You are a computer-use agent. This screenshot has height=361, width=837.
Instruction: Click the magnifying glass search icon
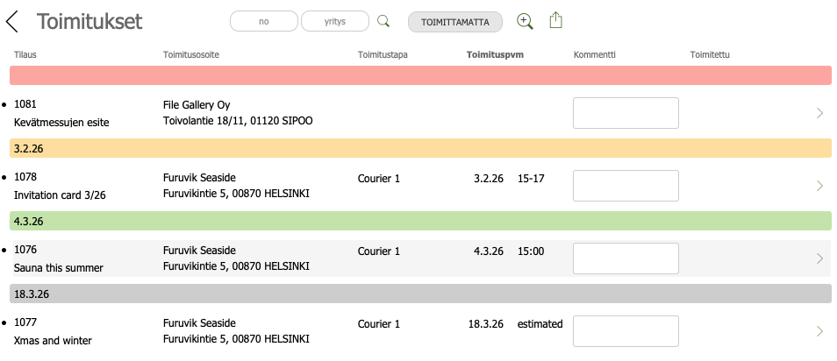[x=383, y=22]
